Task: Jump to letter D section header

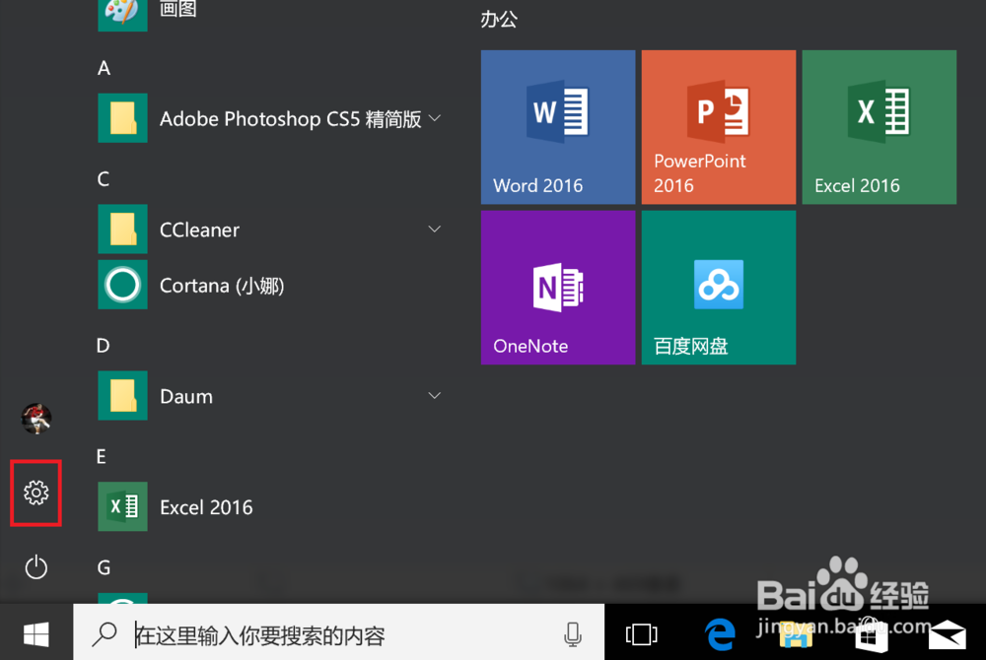Action: (x=104, y=346)
